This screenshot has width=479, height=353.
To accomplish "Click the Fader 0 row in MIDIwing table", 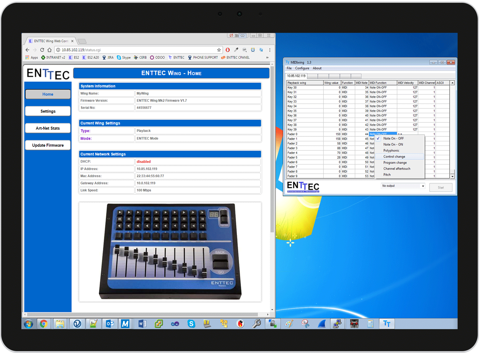I will [368, 134].
